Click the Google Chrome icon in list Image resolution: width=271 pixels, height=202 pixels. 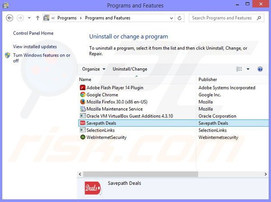coord(83,94)
